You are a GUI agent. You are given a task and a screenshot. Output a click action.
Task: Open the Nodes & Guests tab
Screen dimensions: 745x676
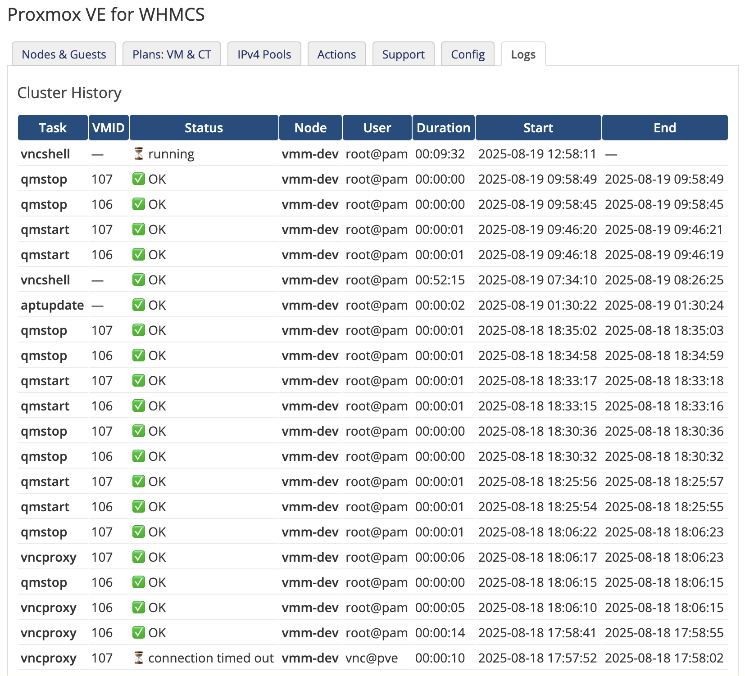click(64, 54)
